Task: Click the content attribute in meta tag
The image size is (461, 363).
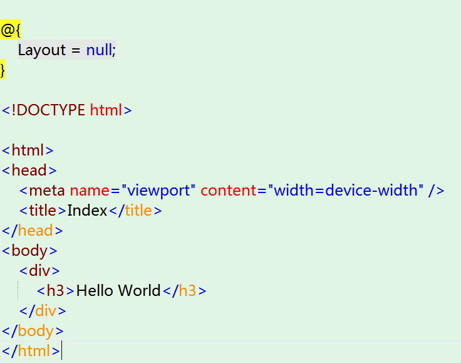Action: tap(229, 191)
